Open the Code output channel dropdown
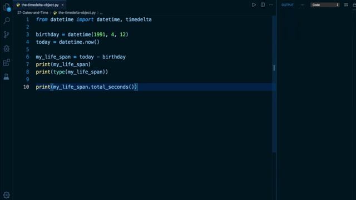Screen dimensions: 356x200 click(x=325, y=5)
